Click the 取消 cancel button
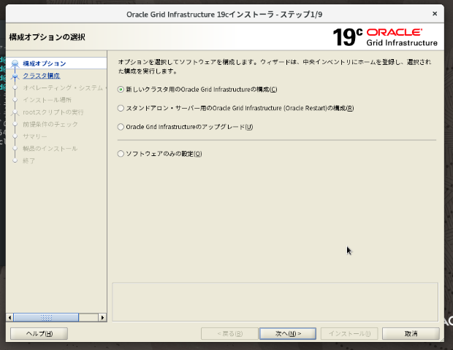Screen dimensions: 453x350 pos(411,333)
